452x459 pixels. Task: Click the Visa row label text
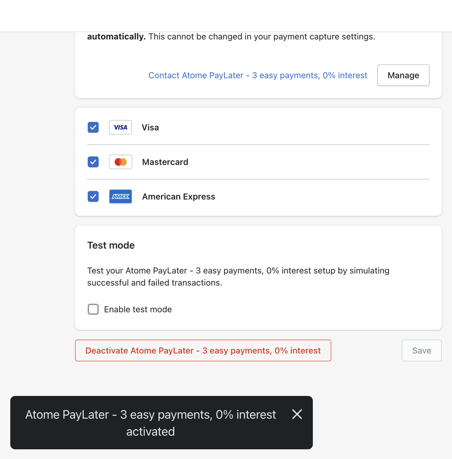(x=150, y=127)
